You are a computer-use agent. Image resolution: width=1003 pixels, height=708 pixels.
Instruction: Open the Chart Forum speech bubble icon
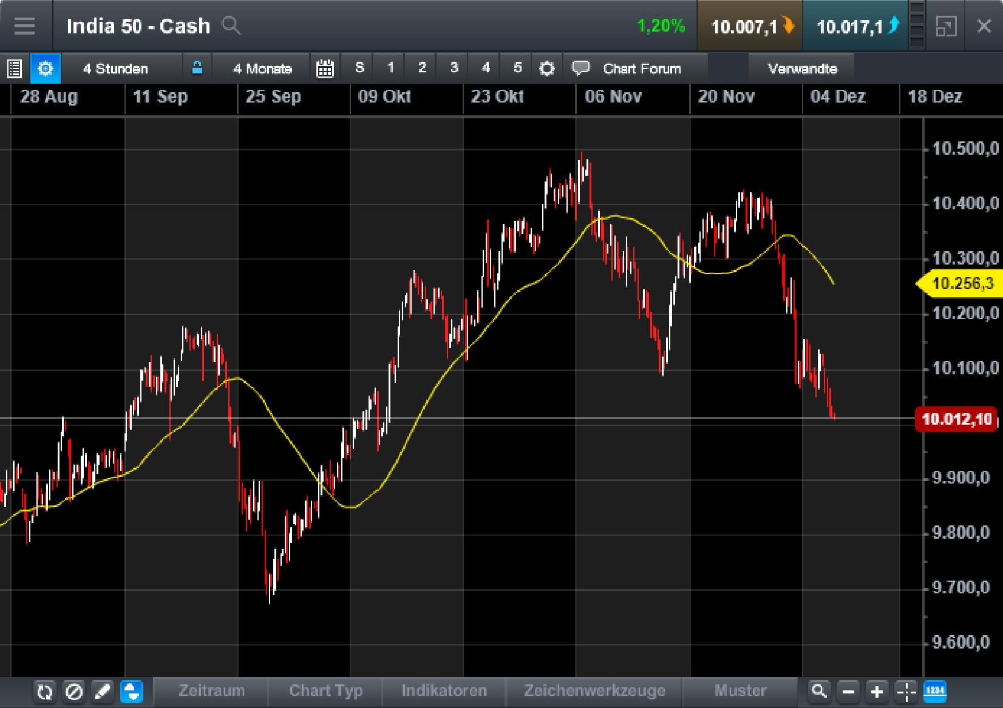[x=581, y=68]
